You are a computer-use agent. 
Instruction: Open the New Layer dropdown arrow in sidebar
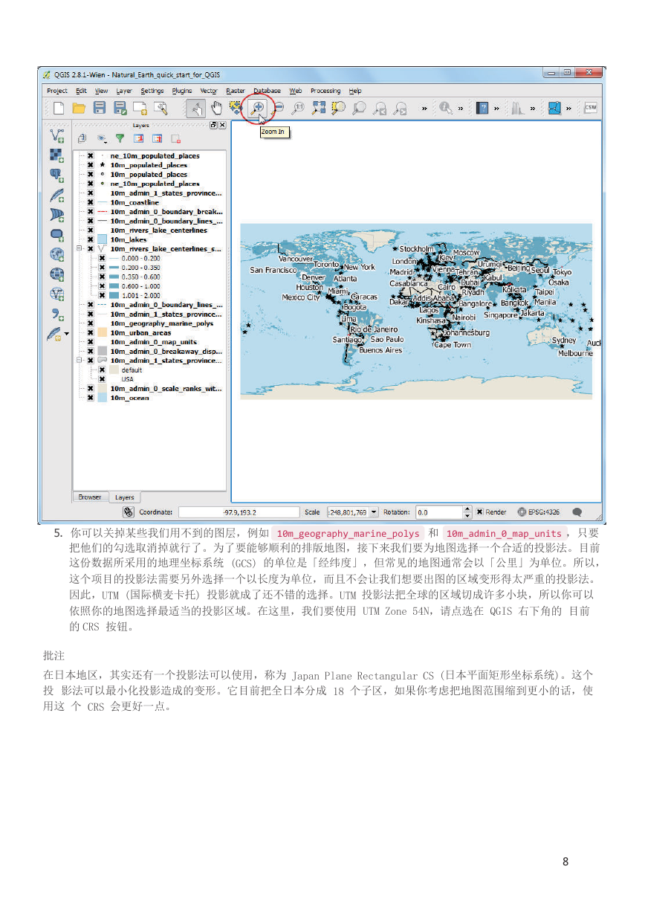pyautogui.click(x=67, y=335)
